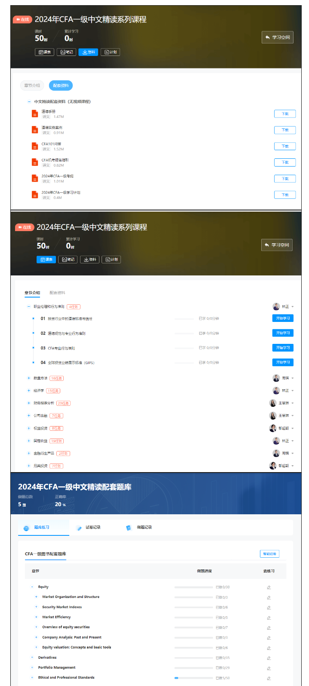Download the 道德手册 handout

(x=285, y=114)
